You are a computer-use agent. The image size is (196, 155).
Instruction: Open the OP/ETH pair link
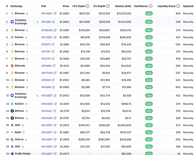(x=46, y=58)
